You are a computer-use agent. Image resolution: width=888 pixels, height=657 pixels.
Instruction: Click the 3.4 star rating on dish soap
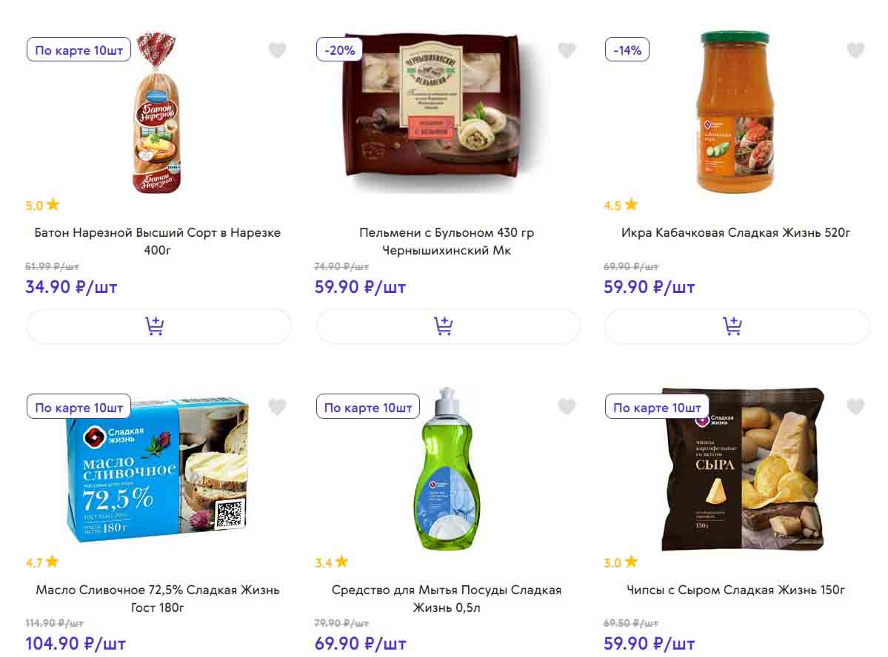point(331,562)
